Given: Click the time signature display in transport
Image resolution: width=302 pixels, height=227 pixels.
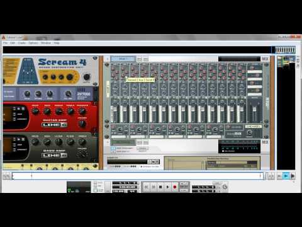Looking at the screenshot, I should (x=132, y=191).
